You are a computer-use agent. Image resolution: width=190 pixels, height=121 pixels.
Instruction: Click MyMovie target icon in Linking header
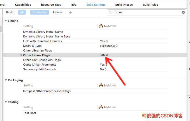click(101, 26)
